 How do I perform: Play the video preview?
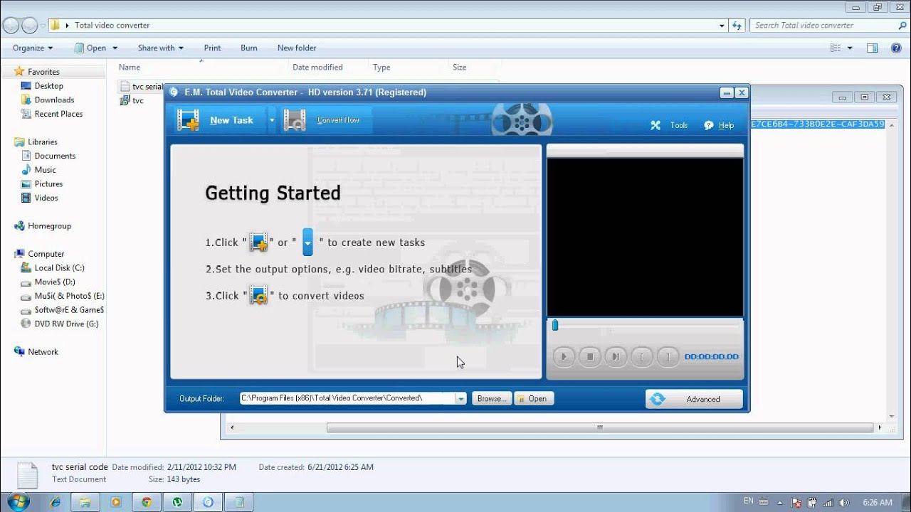[564, 356]
